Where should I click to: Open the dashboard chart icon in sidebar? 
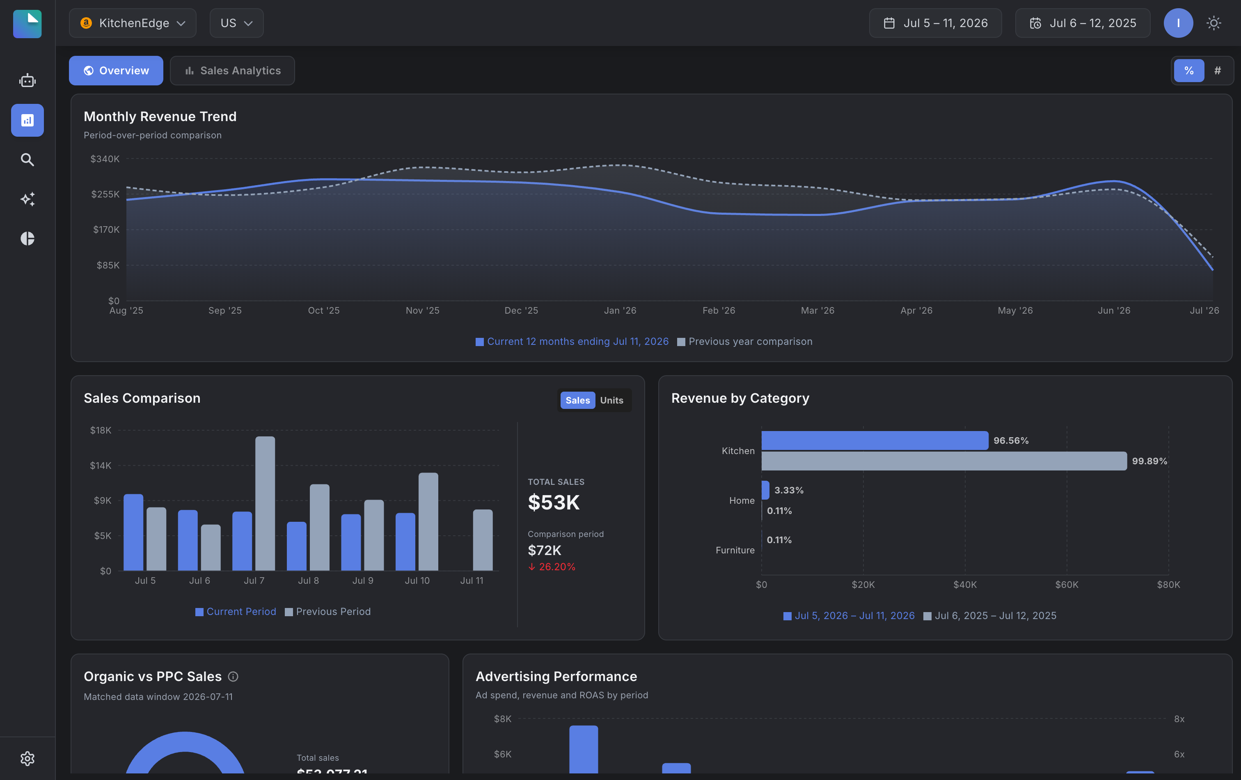coord(27,120)
